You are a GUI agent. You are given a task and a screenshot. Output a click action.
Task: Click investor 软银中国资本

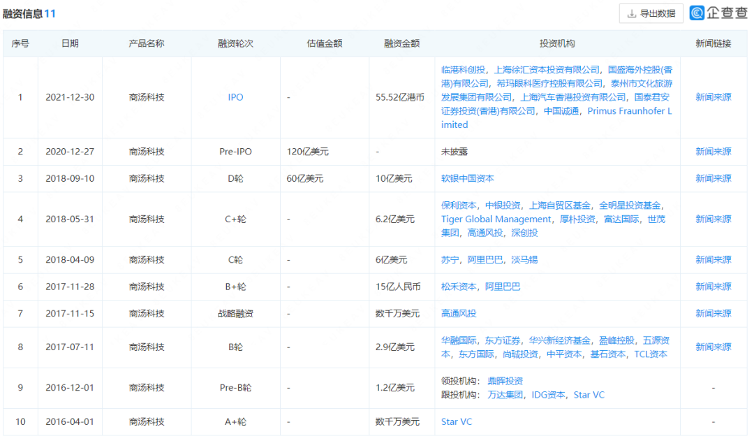(x=468, y=179)
